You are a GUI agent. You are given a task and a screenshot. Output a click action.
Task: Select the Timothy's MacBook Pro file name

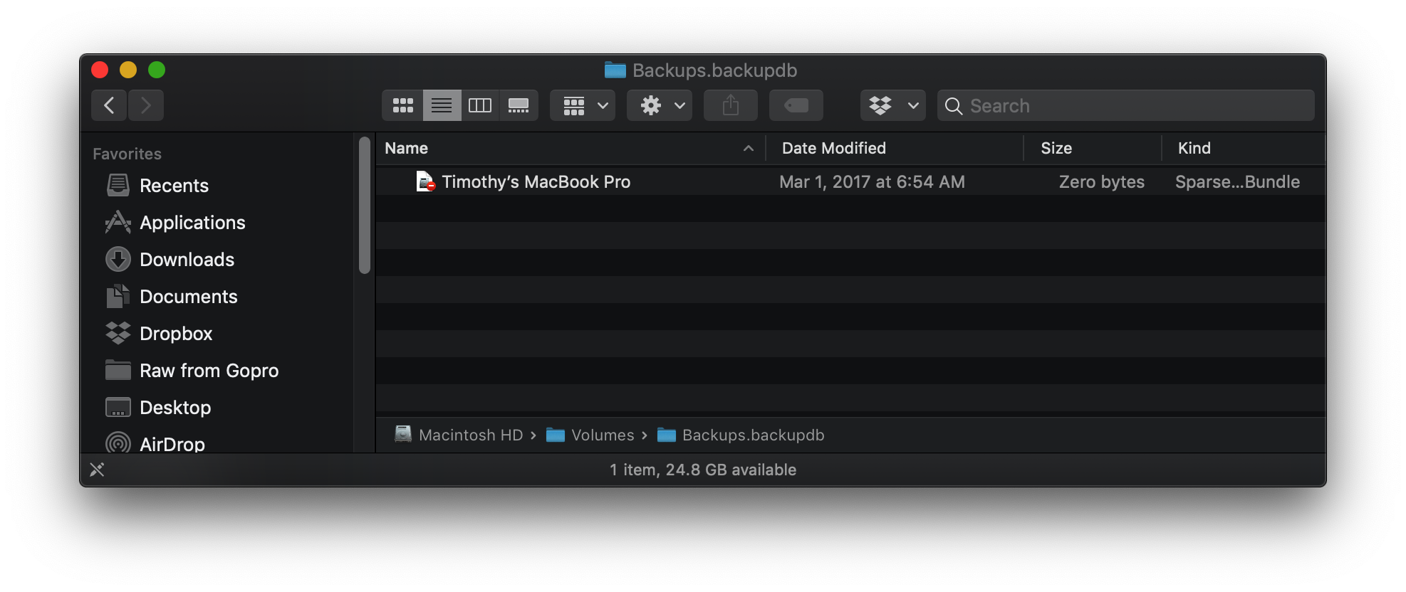pos(536,182)
